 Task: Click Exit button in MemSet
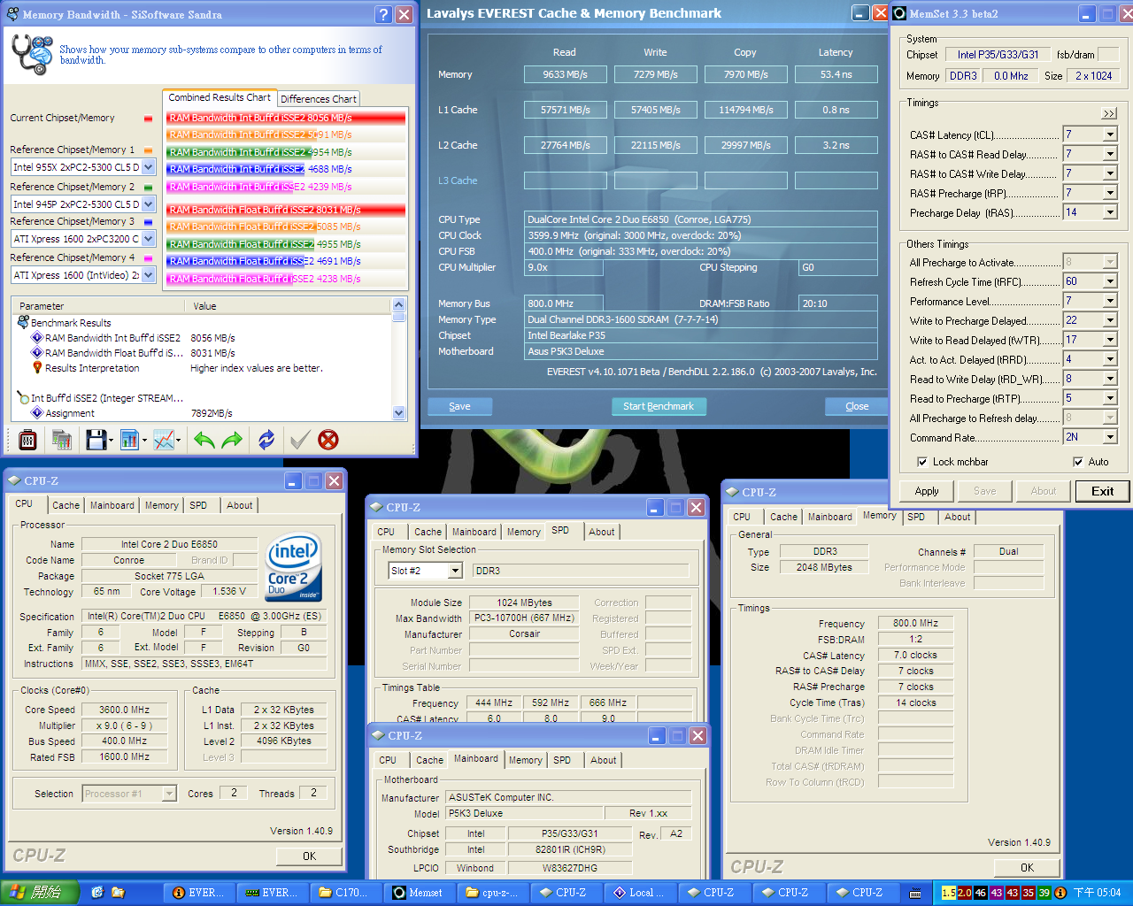click(1102, 491)
